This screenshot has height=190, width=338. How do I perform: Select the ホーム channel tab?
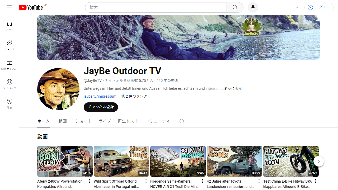(x=44, y=121)
